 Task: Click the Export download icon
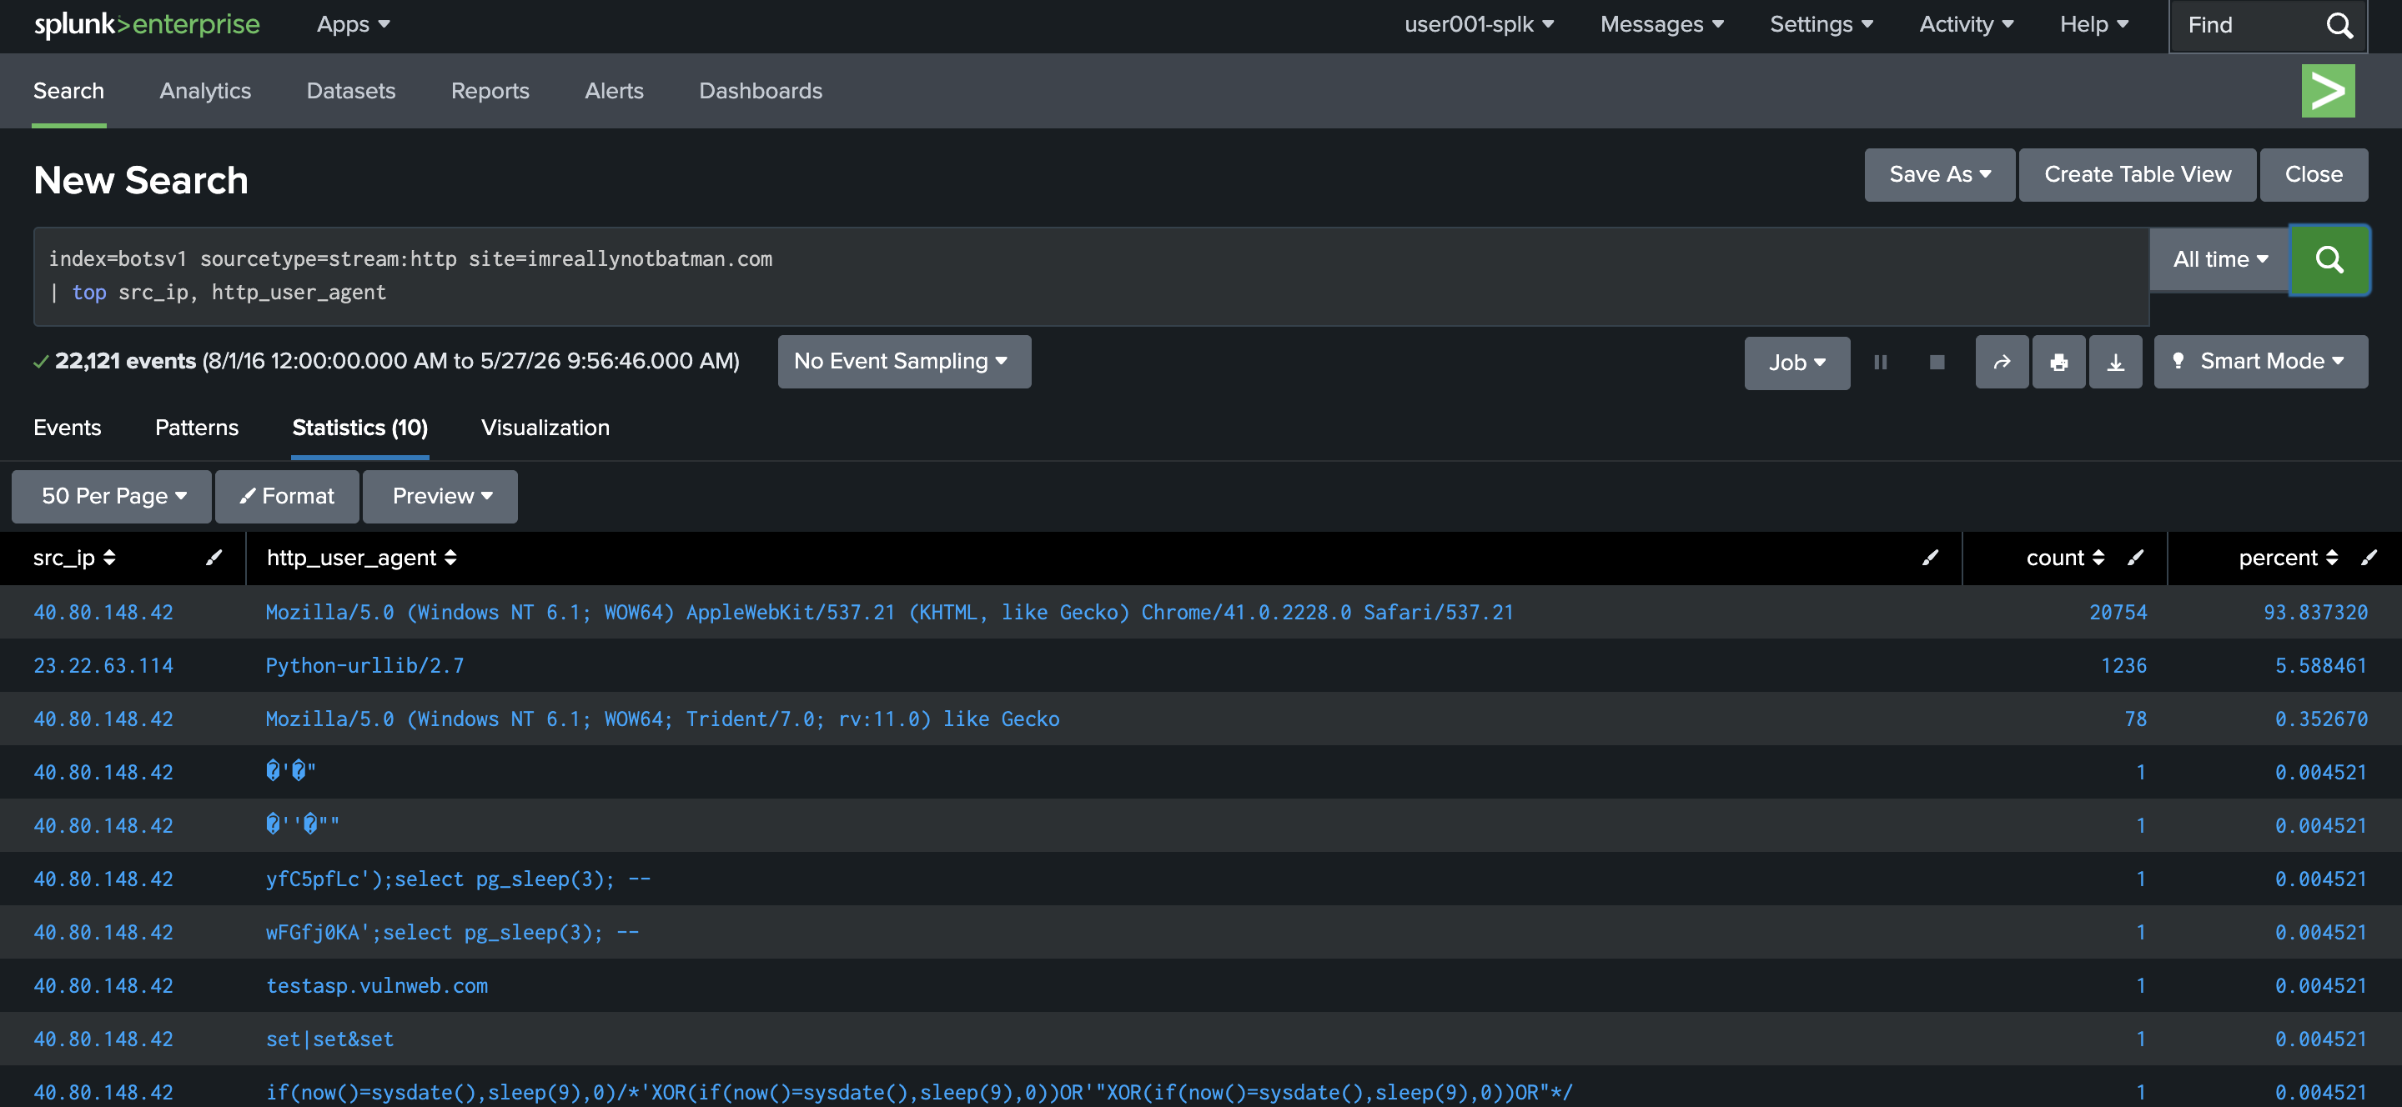[2115, 362]
